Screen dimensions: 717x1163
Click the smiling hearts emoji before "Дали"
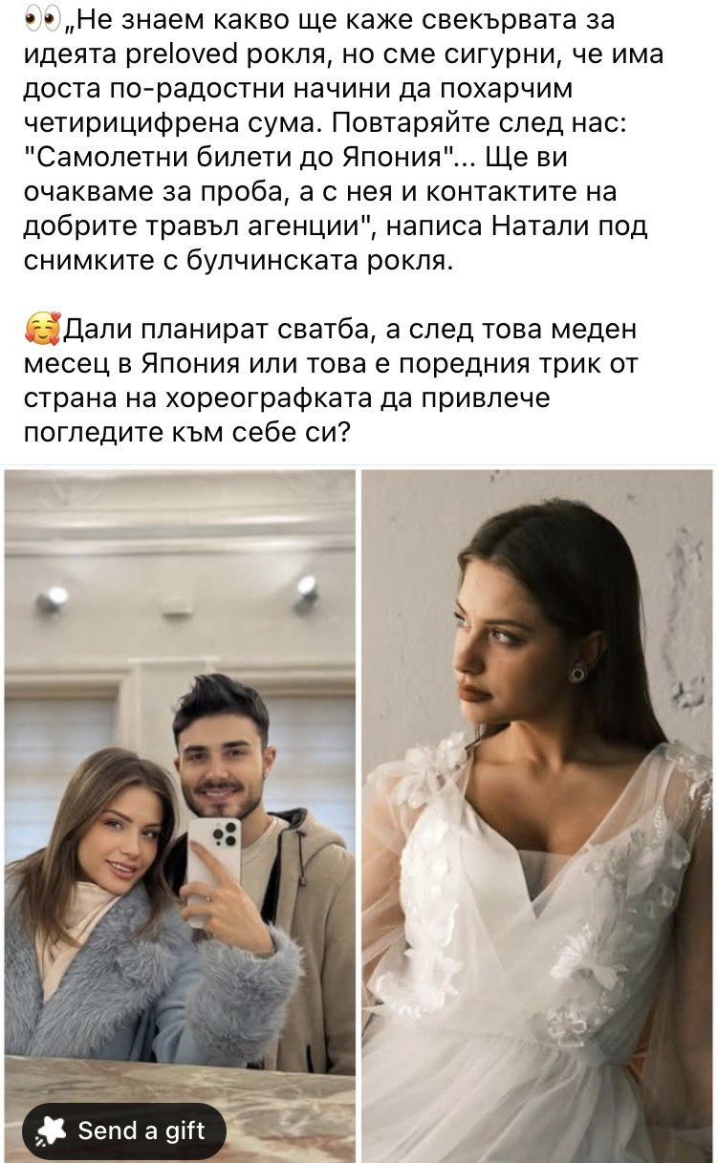41,332
